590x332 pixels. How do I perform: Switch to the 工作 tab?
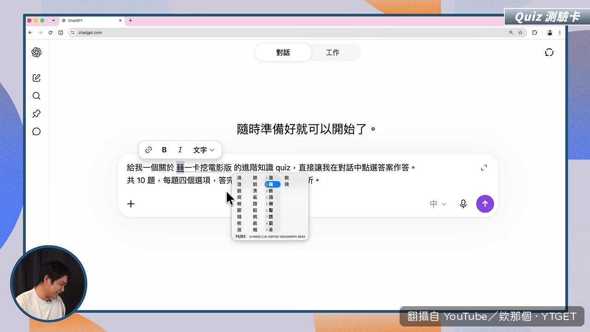click(x=332, y=53)
